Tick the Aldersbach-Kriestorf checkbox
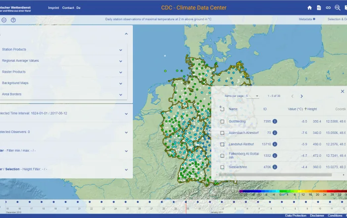This screenshot has height=218, width=347. [222, 133]
